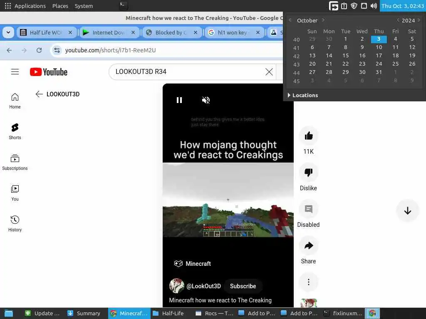This screenshot has width=426, height=319.
Task: Pause the Shorts video
Action: pos(179,100)
